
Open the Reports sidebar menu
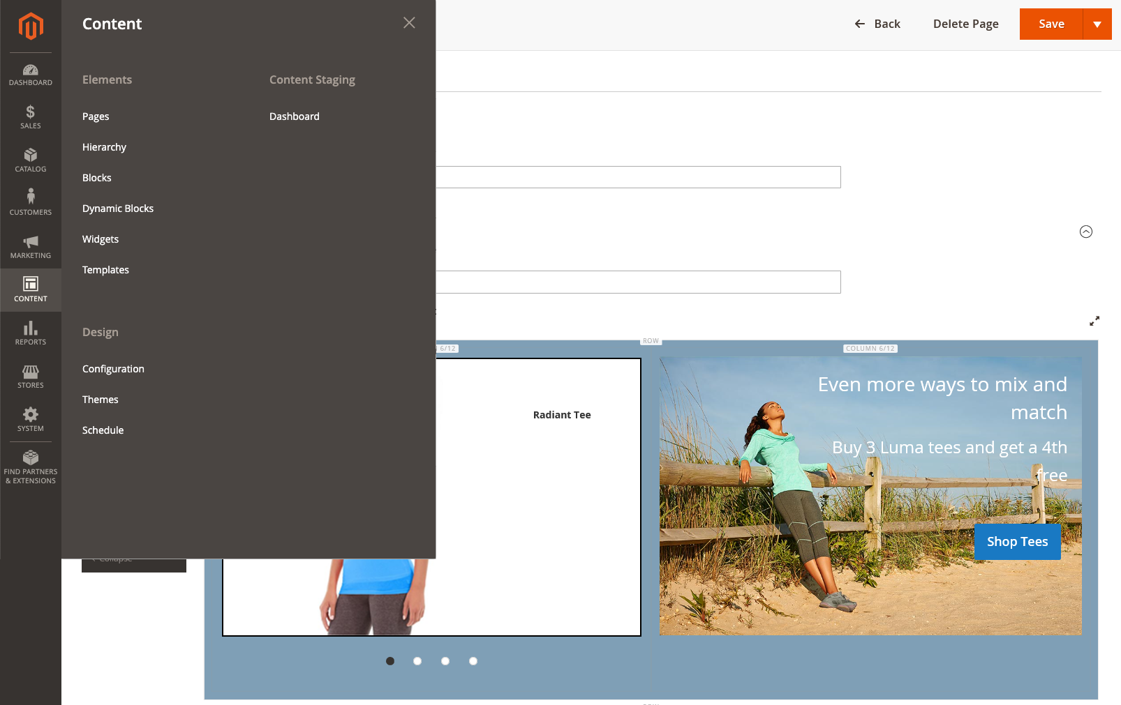(x=31, y=333)
